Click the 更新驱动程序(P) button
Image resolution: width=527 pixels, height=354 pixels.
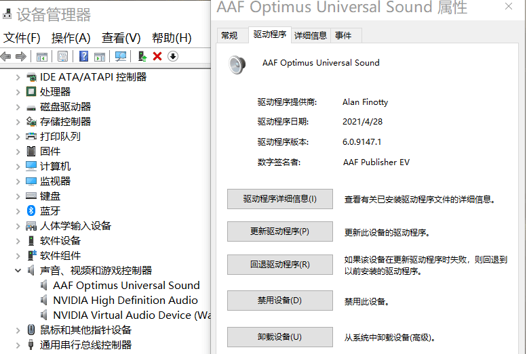[x=280, y=231]
